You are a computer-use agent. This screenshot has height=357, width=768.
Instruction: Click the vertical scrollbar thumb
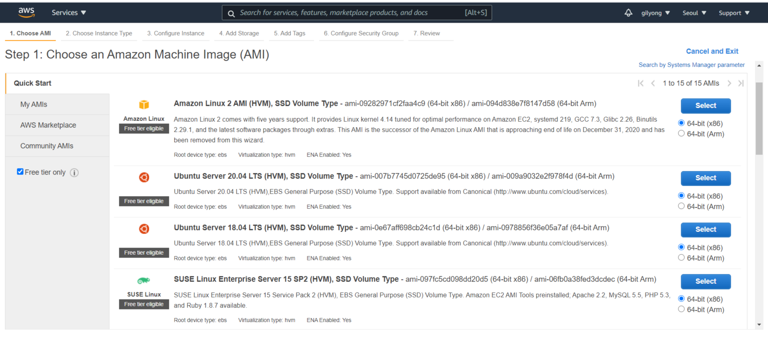(x=759, y=118)
